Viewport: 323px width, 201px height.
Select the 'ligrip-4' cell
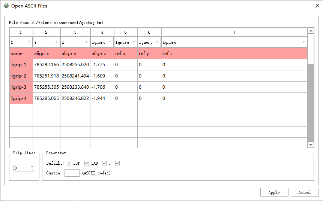pos(21,98)
